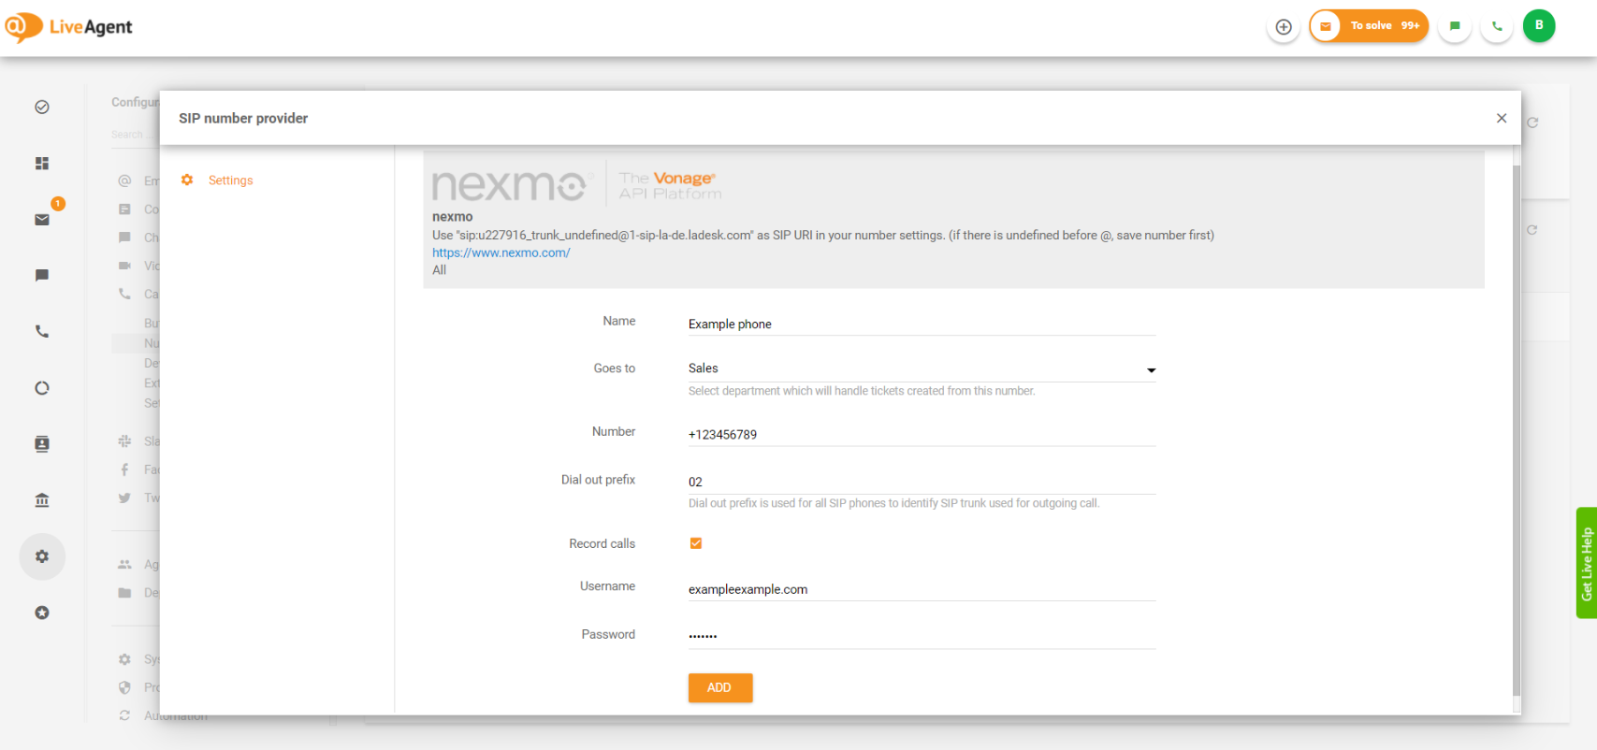Open the nexmo.com website link
The image size is (1597, 750).
[501, 252]
